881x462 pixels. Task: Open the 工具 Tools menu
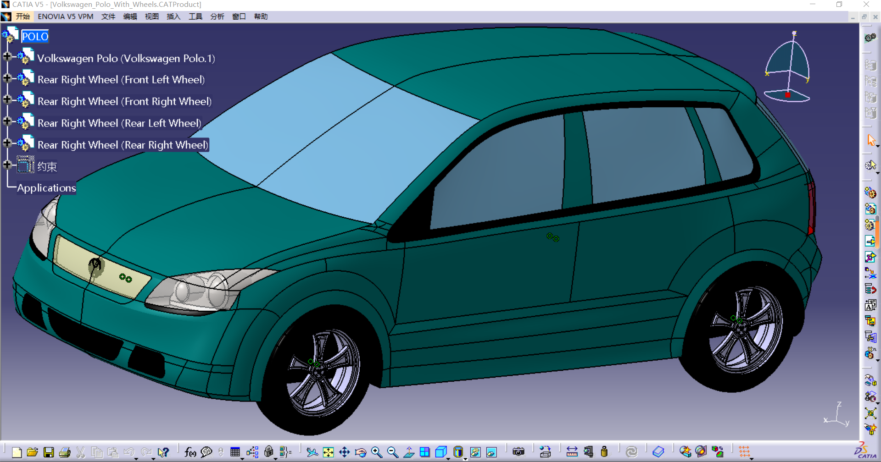pos(195,16)
